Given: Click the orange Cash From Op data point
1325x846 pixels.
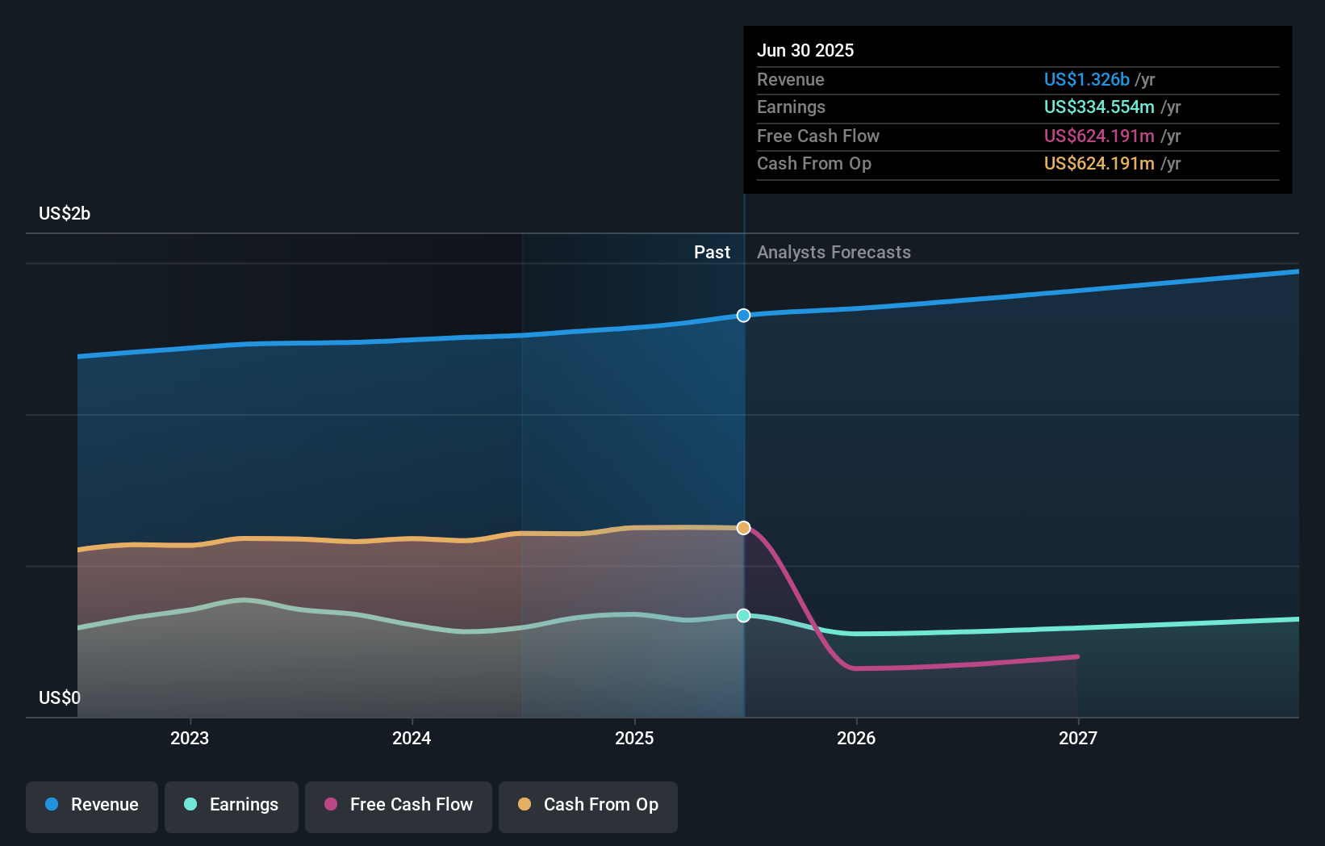Looking at the screenshot, I should tap(743, 528).
